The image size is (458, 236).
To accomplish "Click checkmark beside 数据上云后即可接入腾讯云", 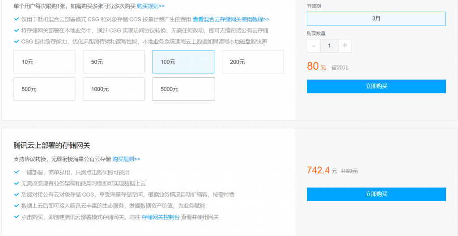I will tap(17, 206).
